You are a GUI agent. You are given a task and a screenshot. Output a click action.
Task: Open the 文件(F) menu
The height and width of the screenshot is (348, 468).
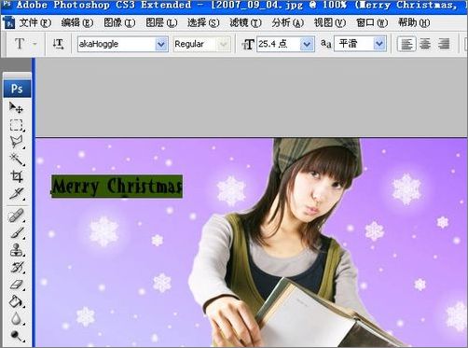tap(35, 23)
